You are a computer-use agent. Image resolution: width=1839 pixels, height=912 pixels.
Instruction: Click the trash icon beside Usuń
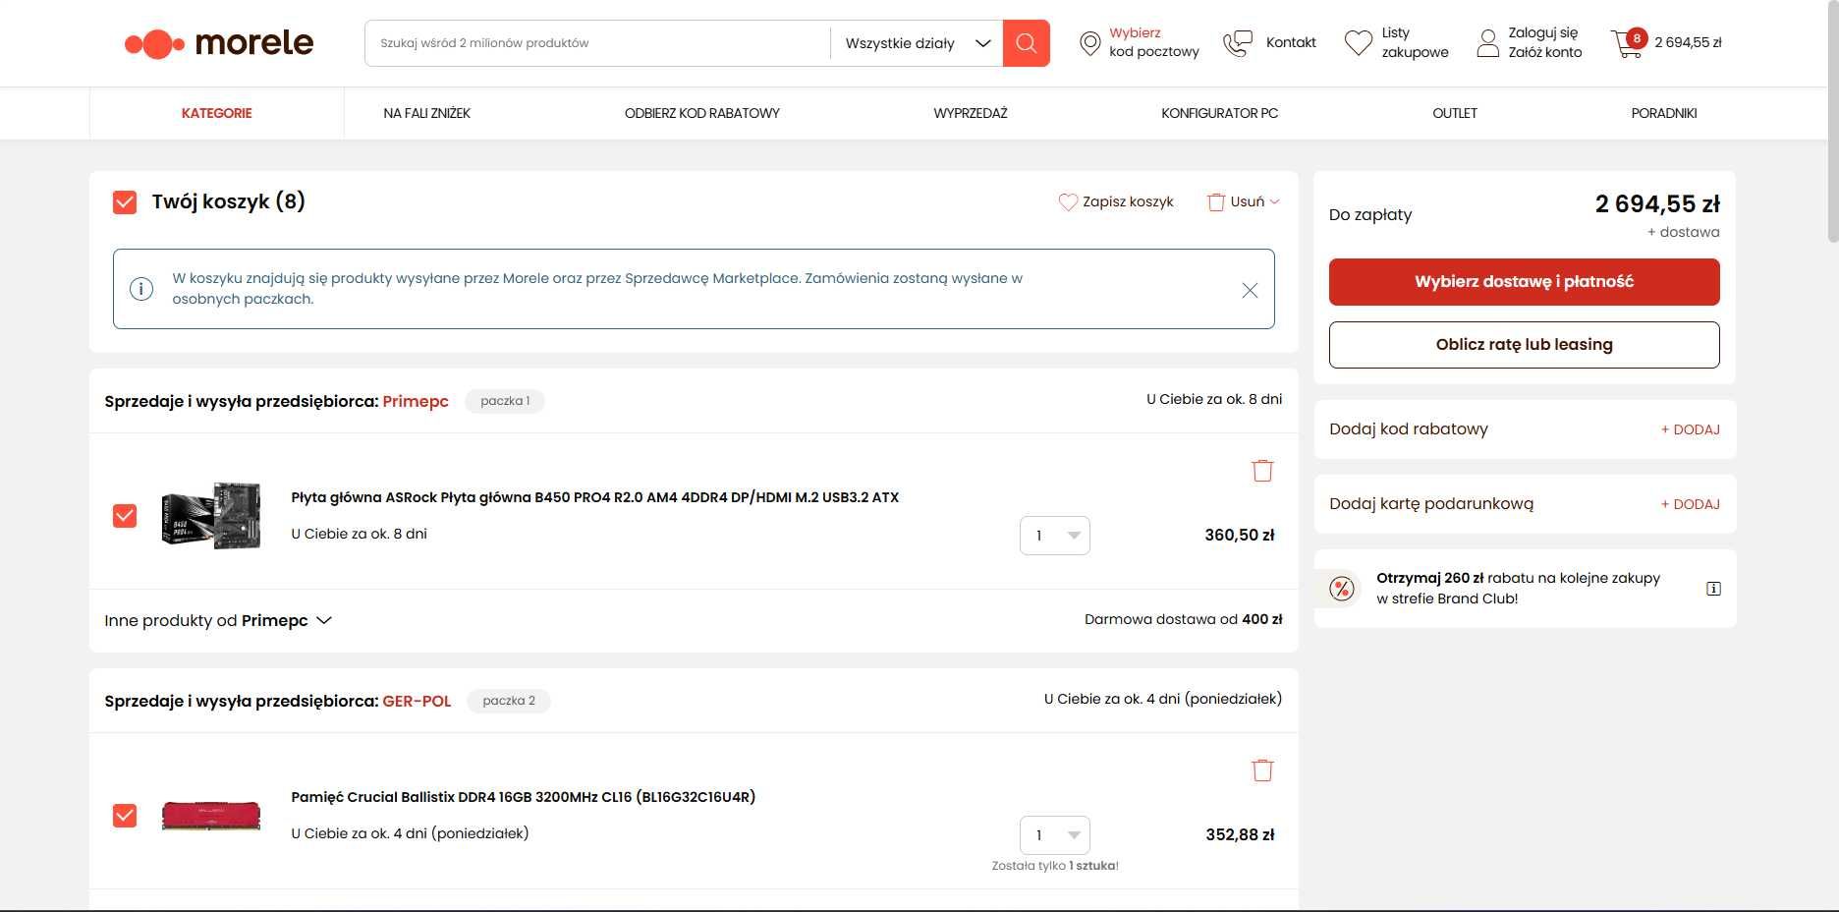(x=1216, y=201)
